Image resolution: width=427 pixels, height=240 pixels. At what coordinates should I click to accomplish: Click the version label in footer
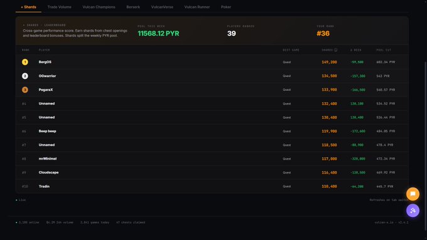pos(391,222)
